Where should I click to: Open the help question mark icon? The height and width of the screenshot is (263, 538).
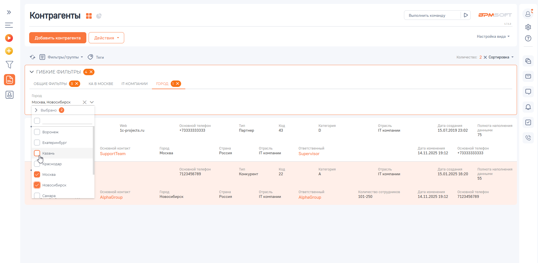pos(528,38)
